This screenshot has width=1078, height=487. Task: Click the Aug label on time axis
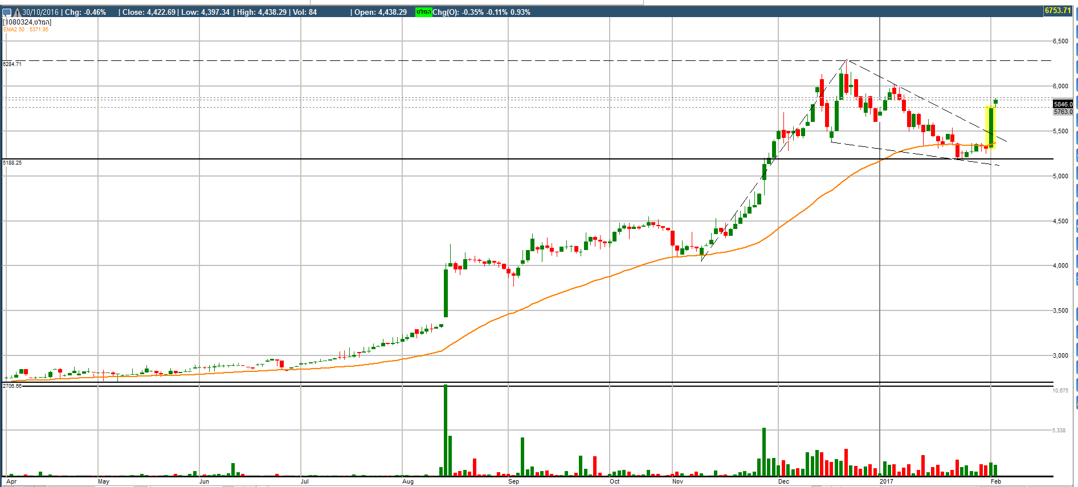click(x=408, y=482)
